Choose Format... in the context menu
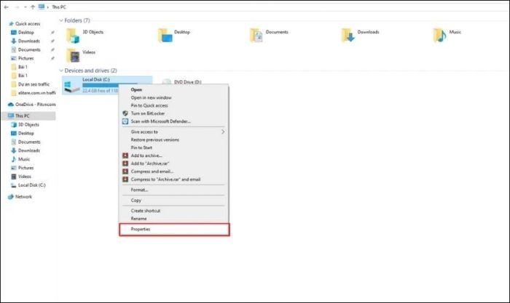This screenshot has width=510, height=303. 173,190
